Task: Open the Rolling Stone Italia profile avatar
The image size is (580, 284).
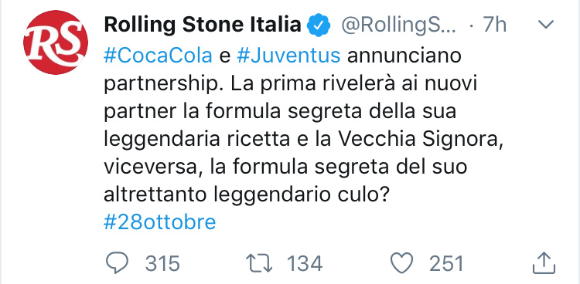Action: [x=56, y=42]
